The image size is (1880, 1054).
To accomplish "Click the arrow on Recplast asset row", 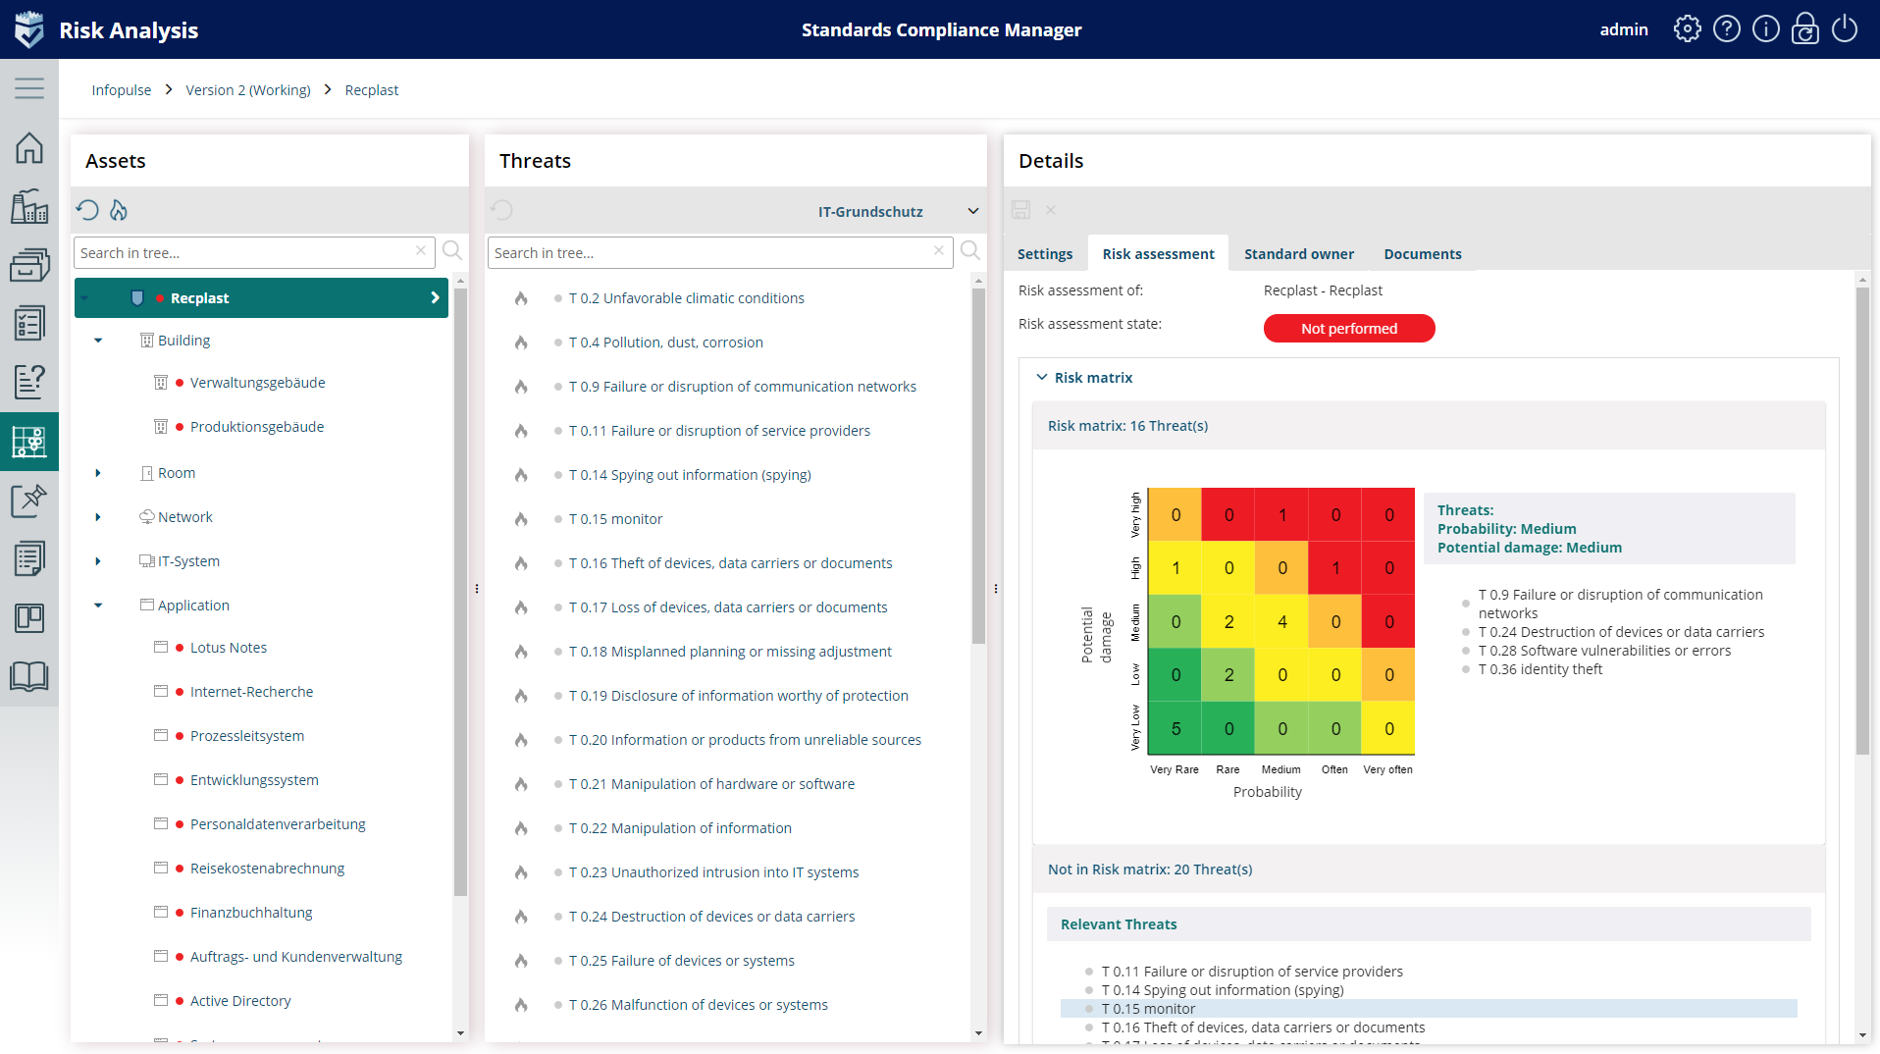I will point(435,297).
